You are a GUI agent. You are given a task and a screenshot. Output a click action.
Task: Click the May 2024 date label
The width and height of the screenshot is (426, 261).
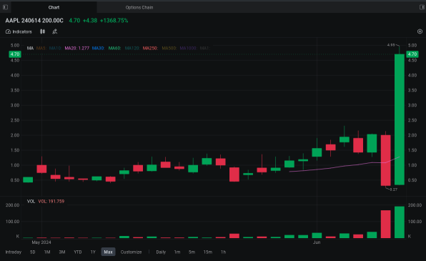(41, 242)
